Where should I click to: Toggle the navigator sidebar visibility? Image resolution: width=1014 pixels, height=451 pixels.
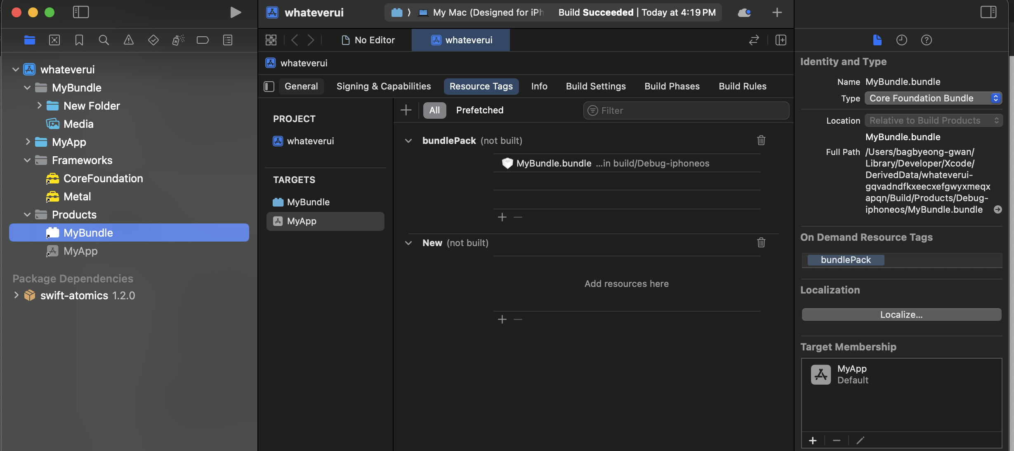81,12
